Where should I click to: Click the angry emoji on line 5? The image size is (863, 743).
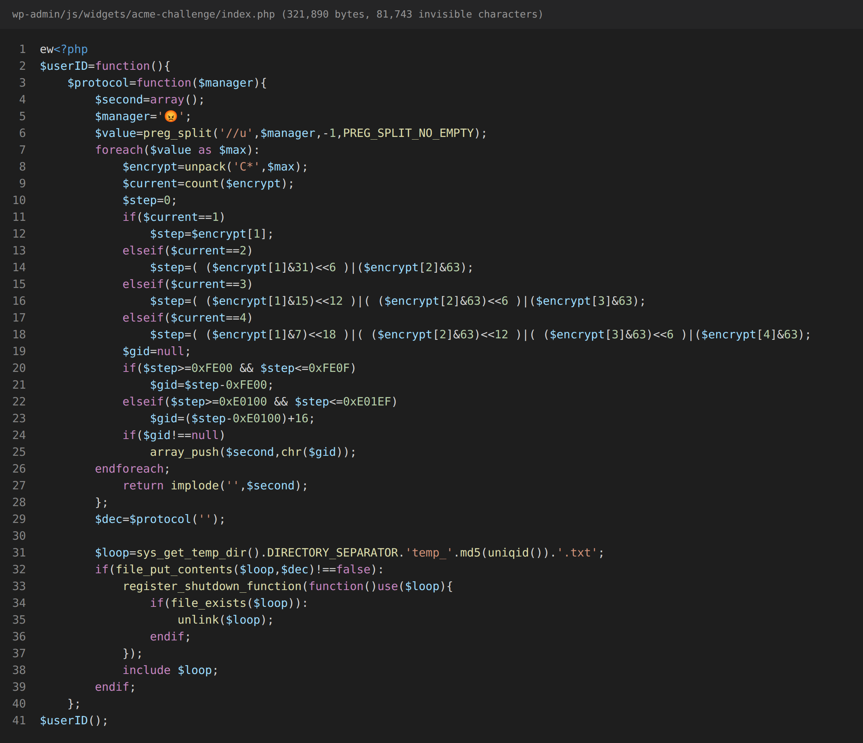[171, 116]
